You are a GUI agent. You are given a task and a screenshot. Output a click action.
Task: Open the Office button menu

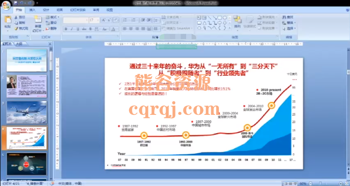tap(6, 6)
